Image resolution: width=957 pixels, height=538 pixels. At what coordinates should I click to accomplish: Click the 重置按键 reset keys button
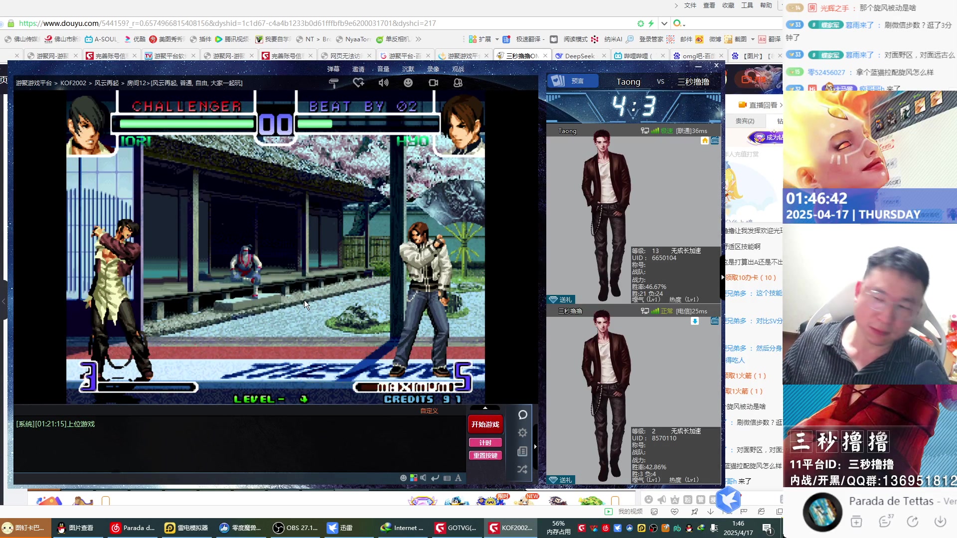pos(485,455)
